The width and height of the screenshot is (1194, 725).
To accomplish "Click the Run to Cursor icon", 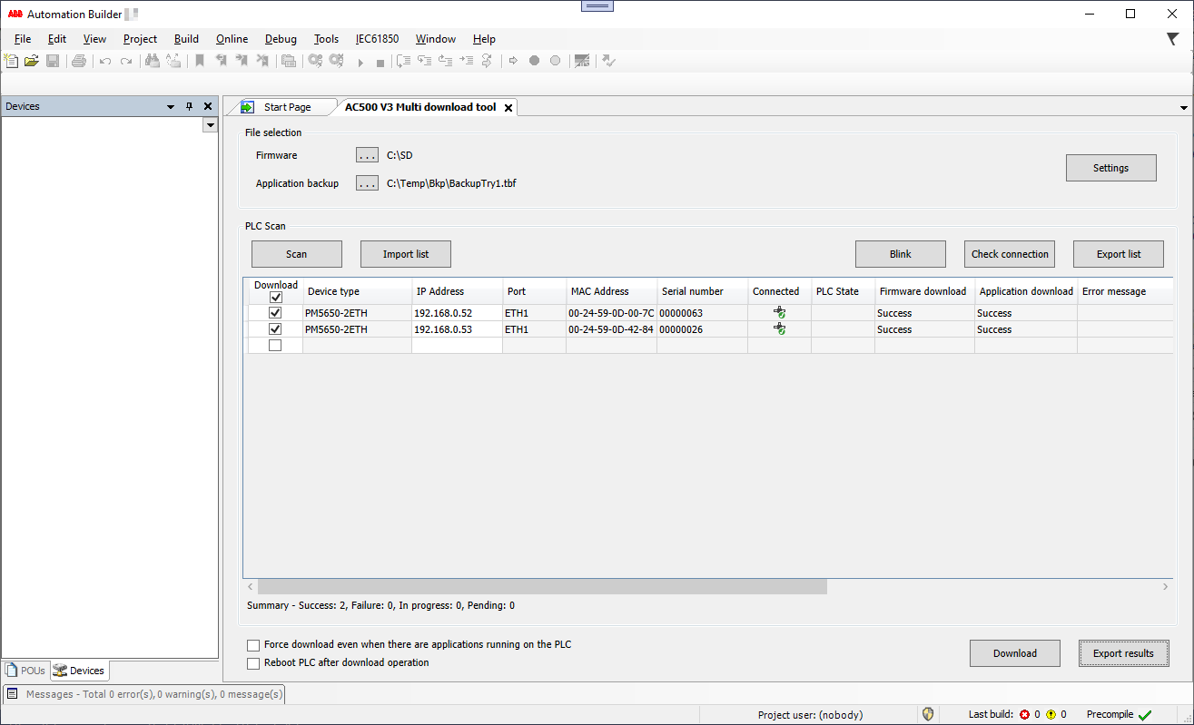I will [466, 61].
